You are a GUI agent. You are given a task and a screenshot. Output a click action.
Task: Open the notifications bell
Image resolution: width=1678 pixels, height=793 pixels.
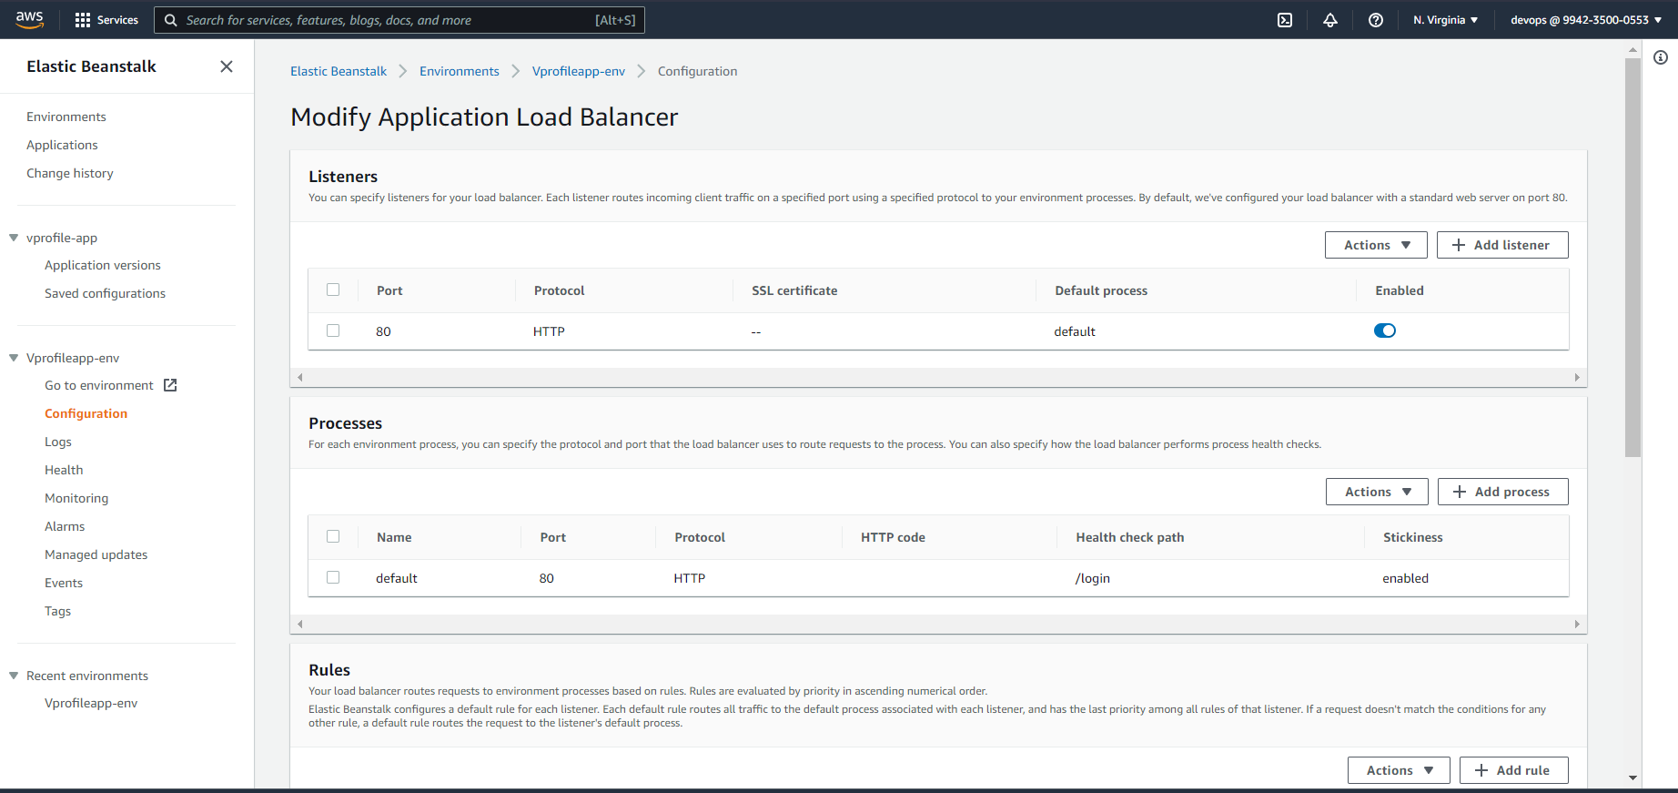(x=1330, y=20)
